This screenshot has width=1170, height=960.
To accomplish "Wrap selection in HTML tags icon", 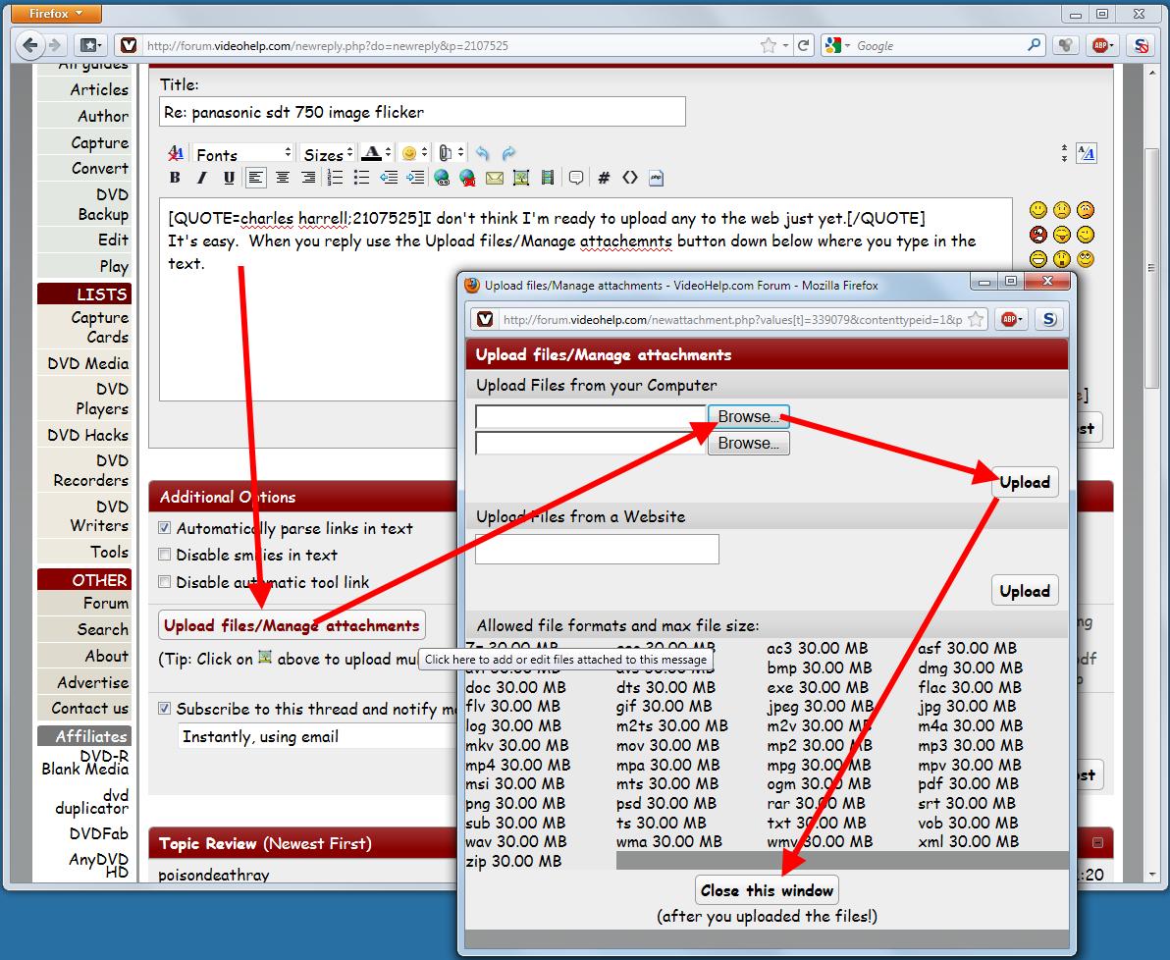I will coord(630,178).
